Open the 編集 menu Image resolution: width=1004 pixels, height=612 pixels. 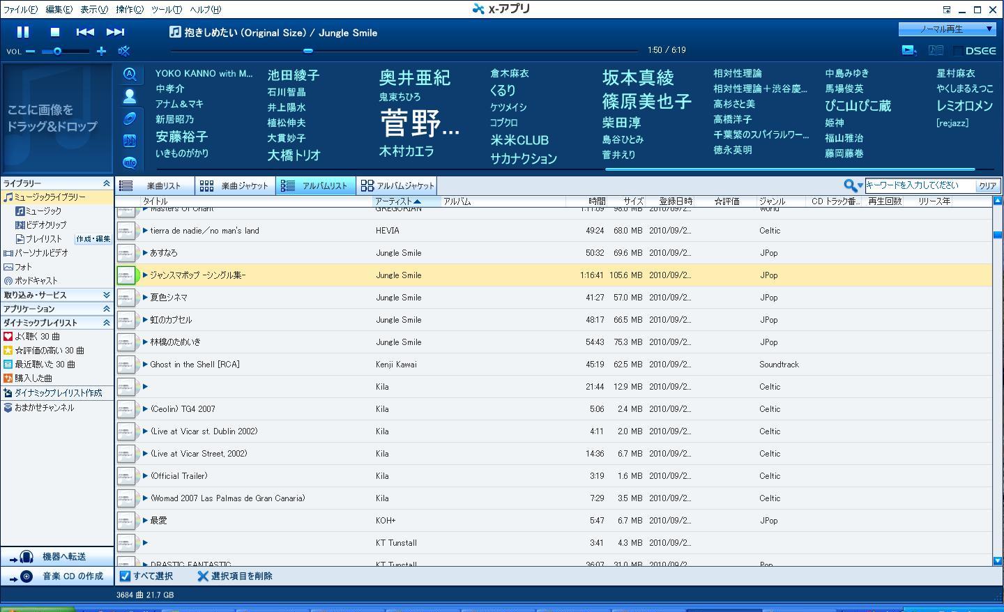59,10
